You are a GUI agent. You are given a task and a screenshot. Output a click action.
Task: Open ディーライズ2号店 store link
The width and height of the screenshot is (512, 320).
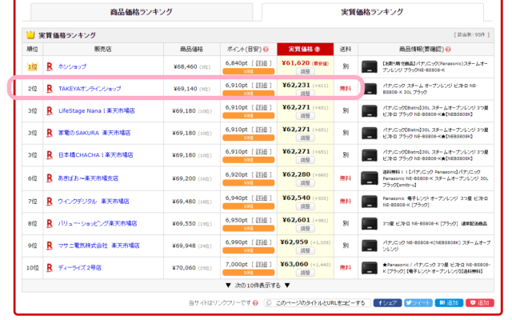80,268
